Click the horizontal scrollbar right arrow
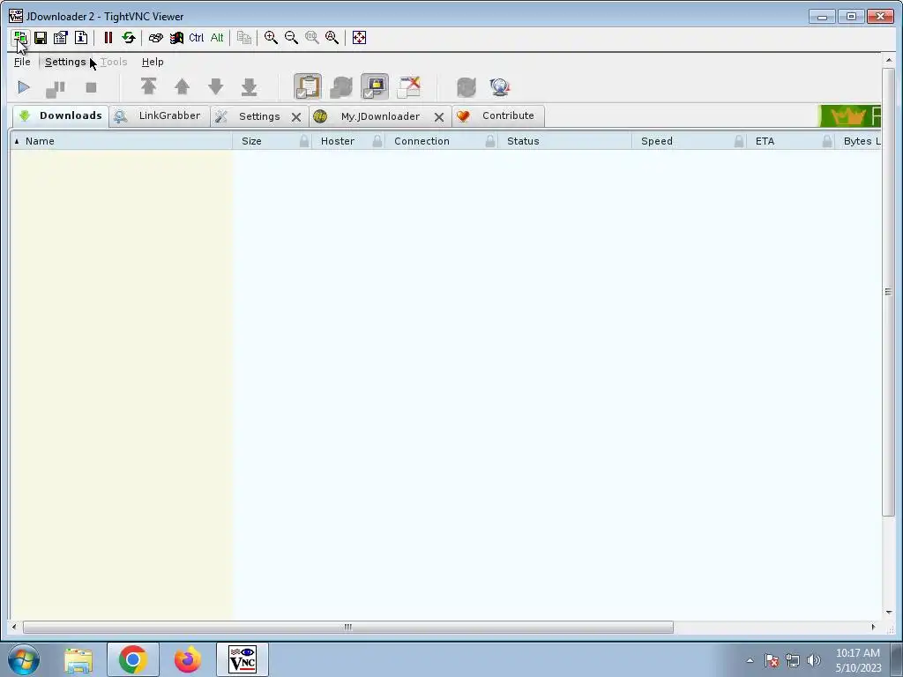 (873, 627)
